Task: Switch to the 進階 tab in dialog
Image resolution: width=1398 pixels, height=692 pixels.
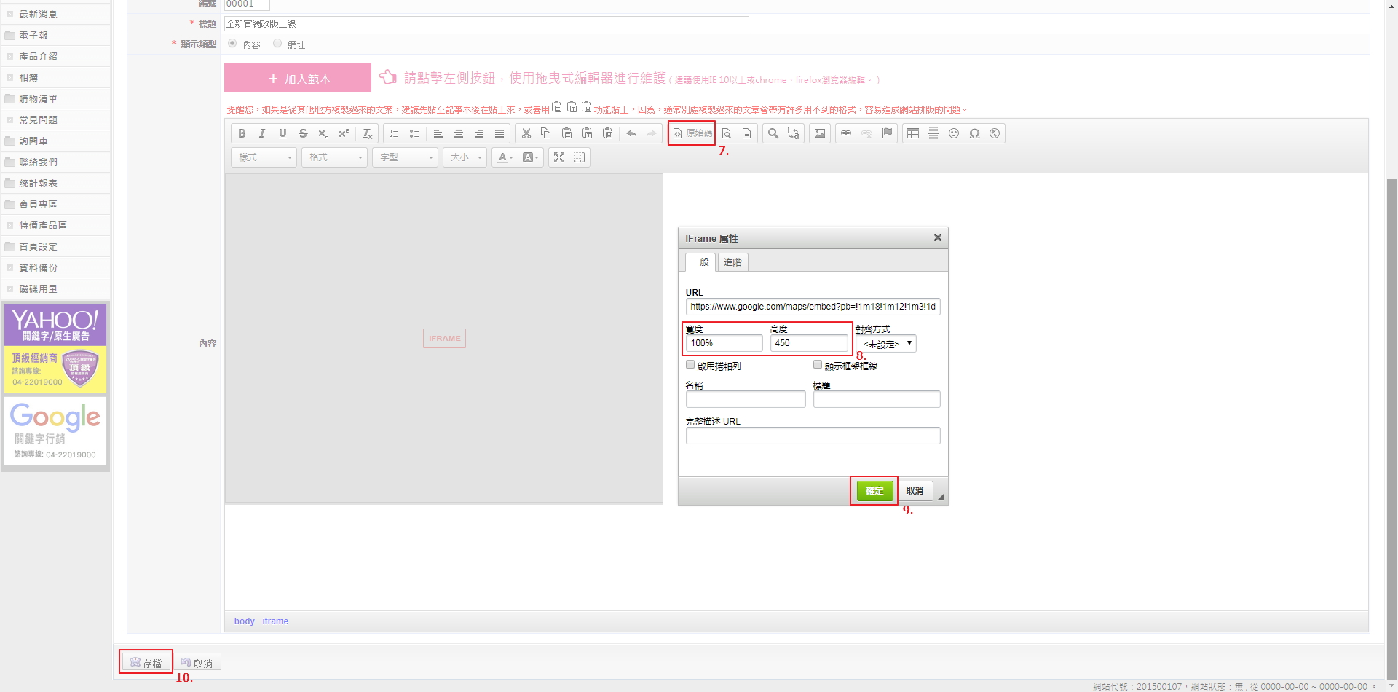Action: point(732,262)
